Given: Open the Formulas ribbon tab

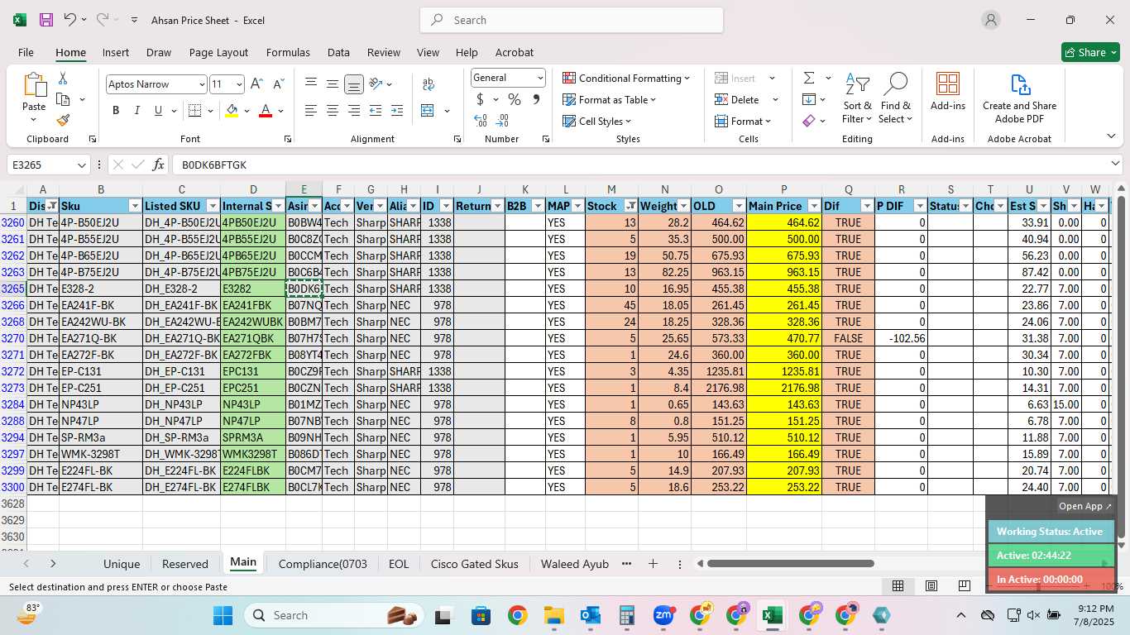Looking at the screenshot, I should [288, 52].
